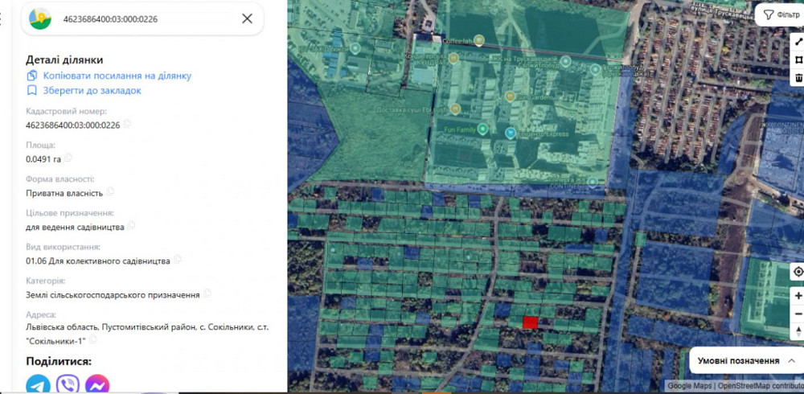Click Зберегти до закладок link
This screenshot has height=394, width=804.
click(x=92, y=91)
